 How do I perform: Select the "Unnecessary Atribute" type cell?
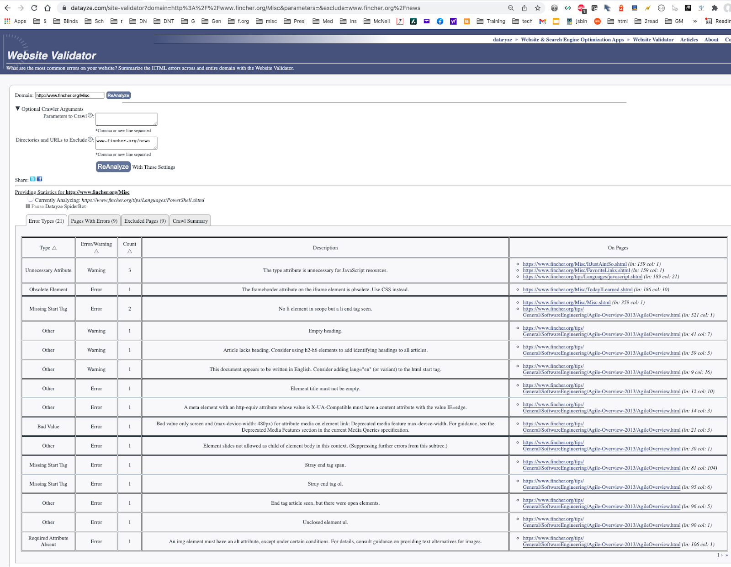48,270
